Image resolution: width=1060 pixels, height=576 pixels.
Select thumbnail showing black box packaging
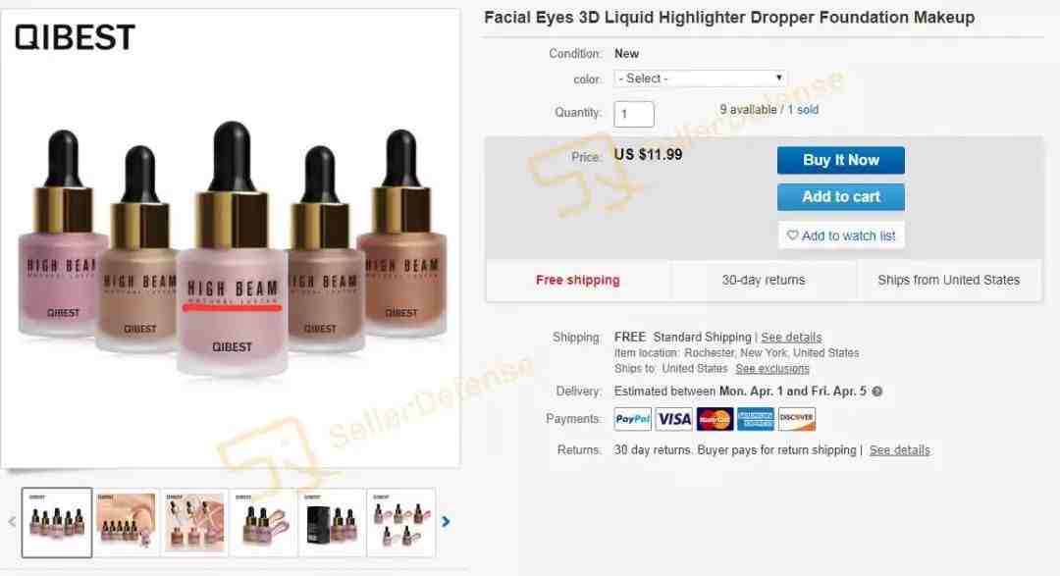pos(332,523)
